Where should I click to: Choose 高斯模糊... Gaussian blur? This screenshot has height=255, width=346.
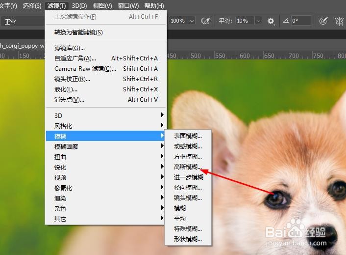tap(188, 167)
